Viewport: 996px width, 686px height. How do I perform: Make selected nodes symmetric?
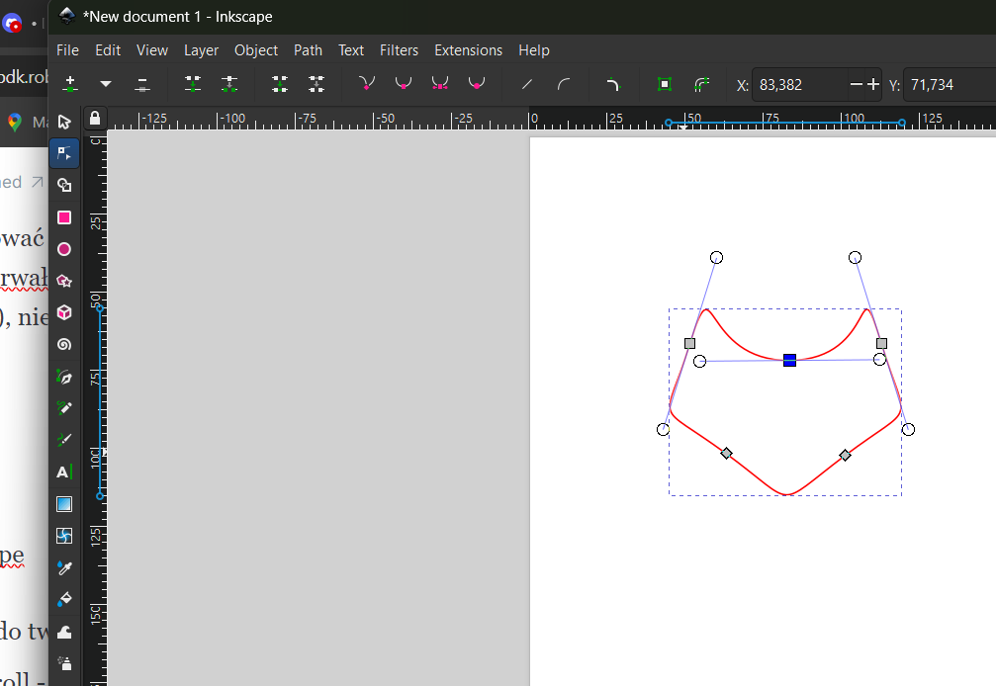tap(440, 84)
